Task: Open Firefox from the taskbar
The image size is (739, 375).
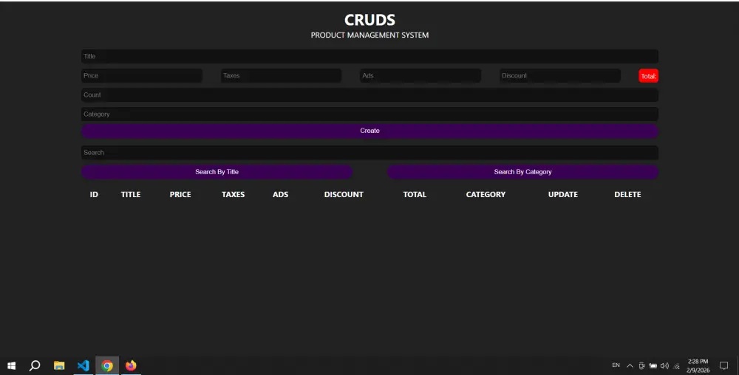Action: pyautogui.click(x=131, y=365)
